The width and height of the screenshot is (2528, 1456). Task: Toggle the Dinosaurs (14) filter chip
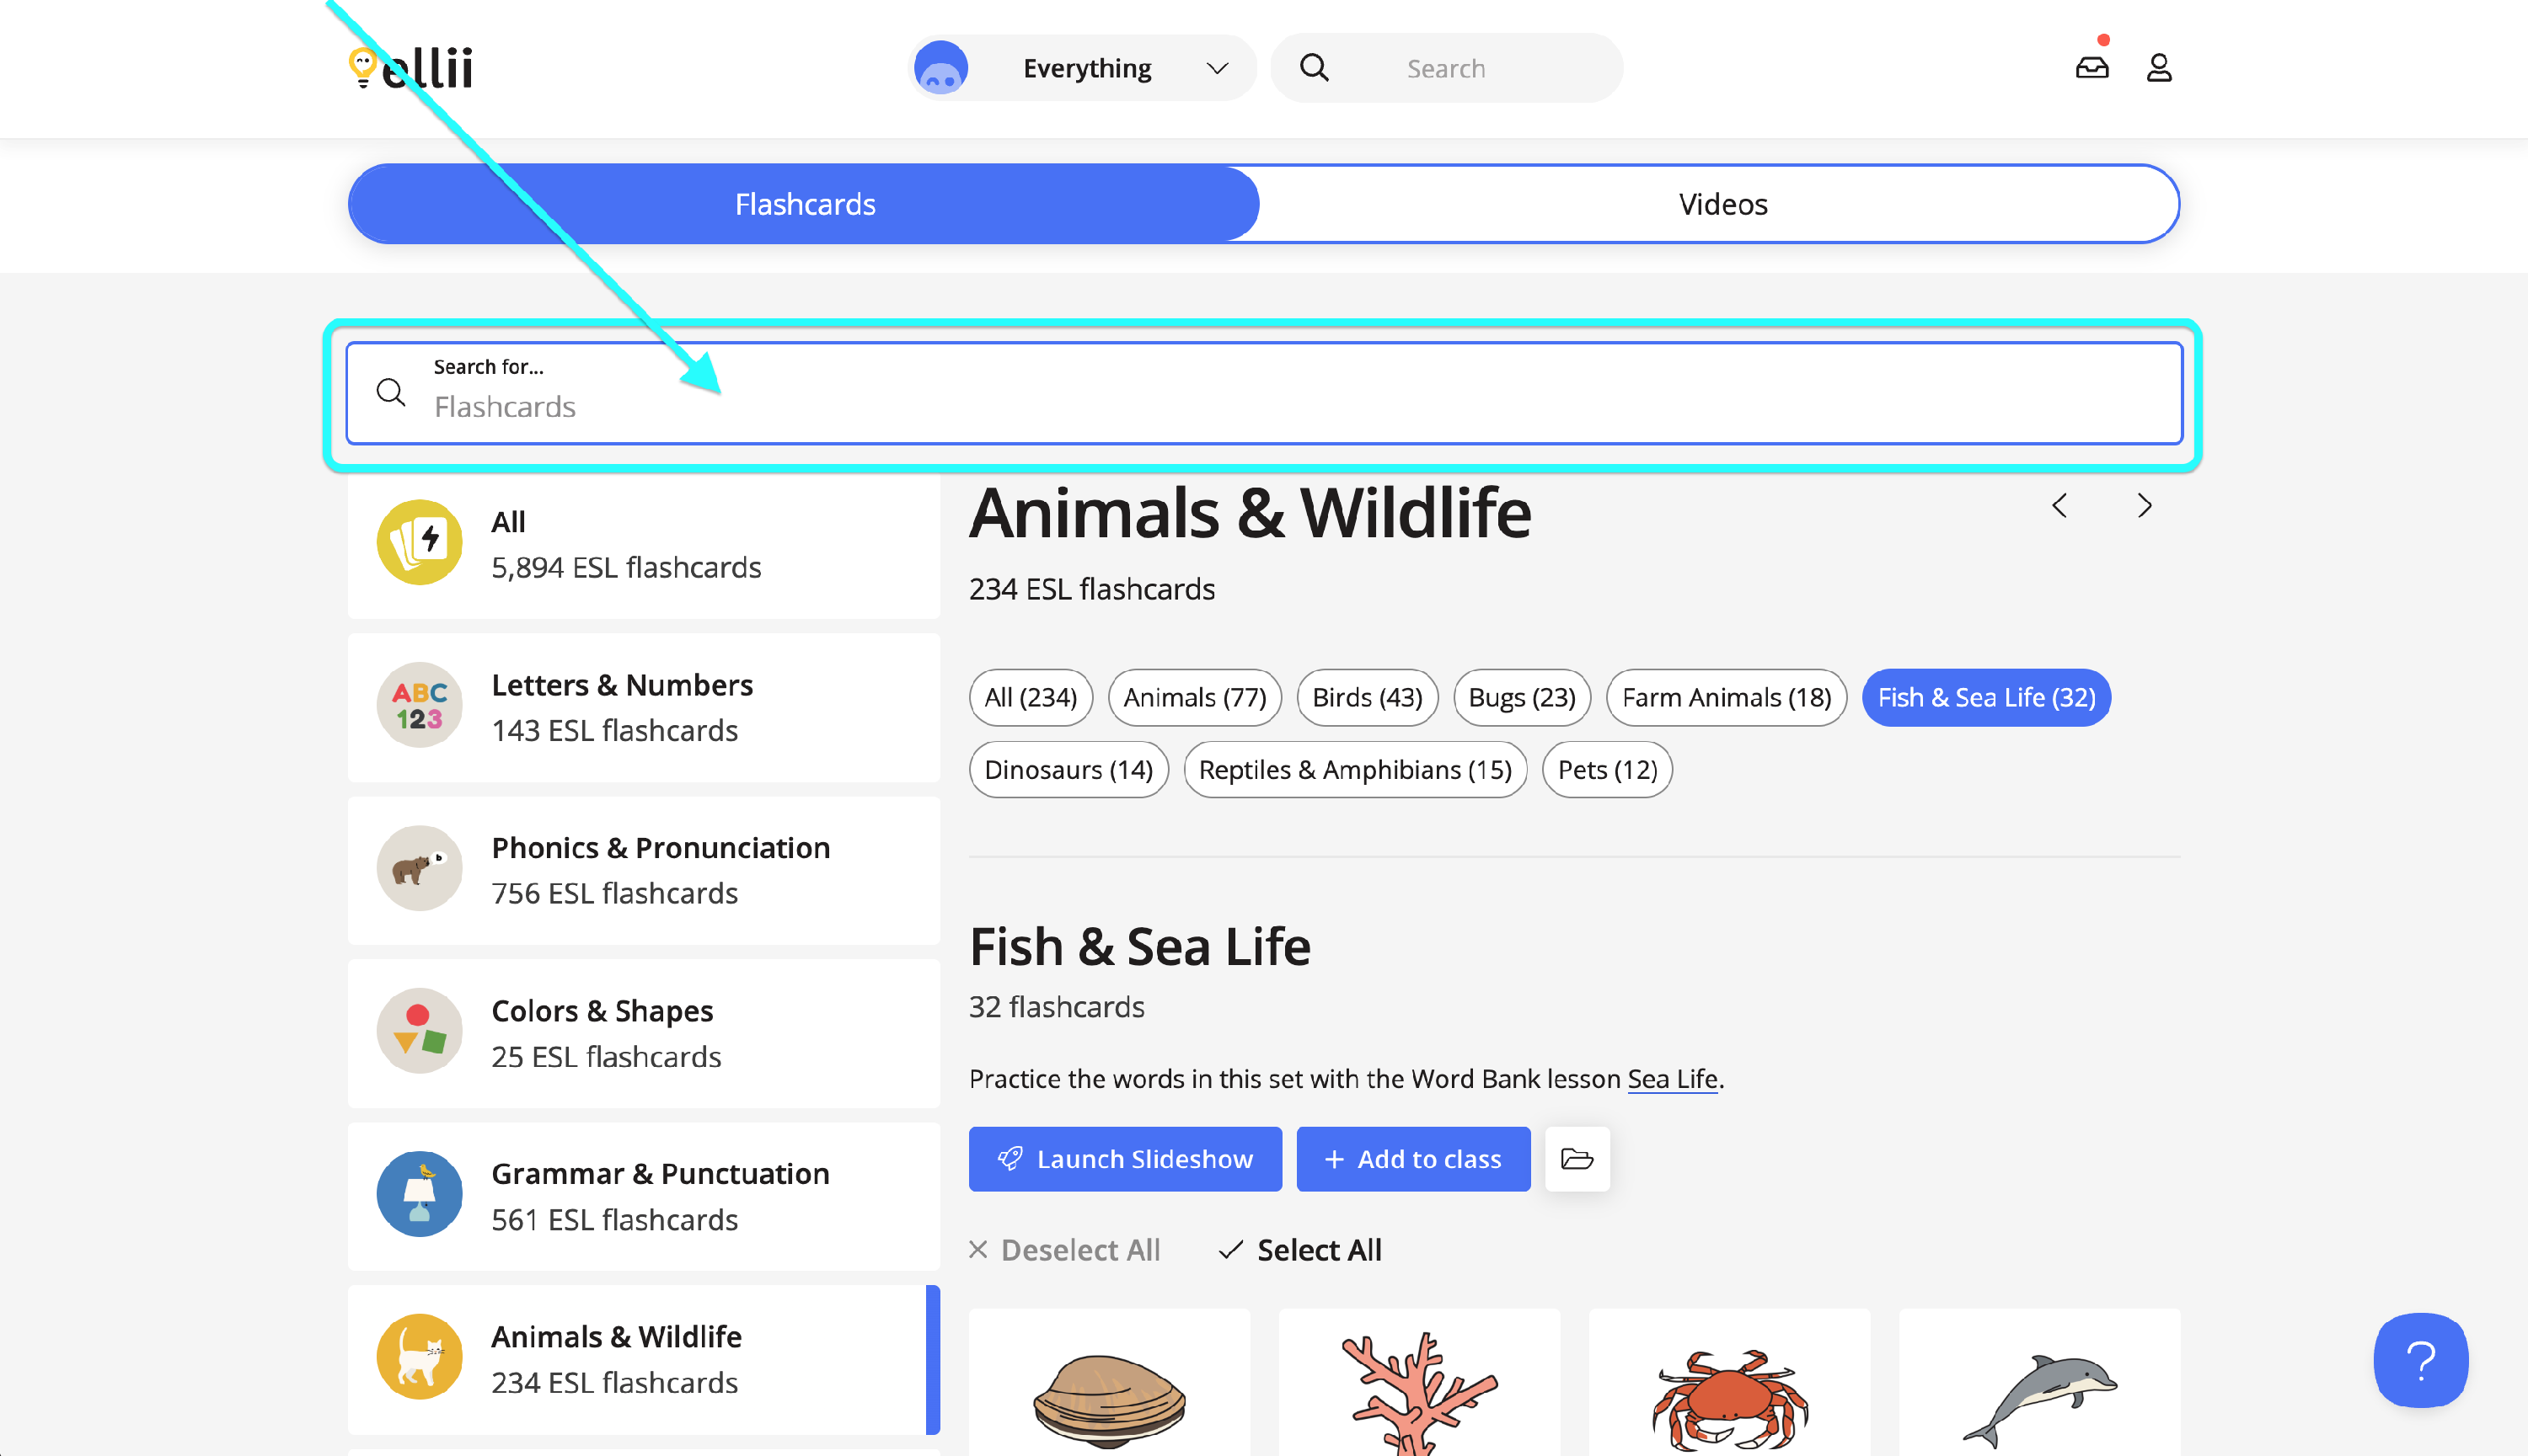[x=1068, y=769]
